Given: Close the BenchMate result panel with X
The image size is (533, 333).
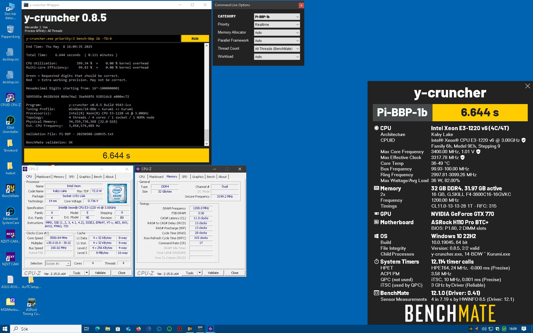Looking at the screenshot, I should click(527, 86).
